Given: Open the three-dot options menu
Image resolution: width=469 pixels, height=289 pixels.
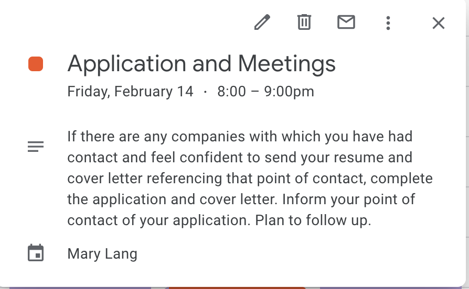Looking at the screenshot, I should [x=388, y=23].
